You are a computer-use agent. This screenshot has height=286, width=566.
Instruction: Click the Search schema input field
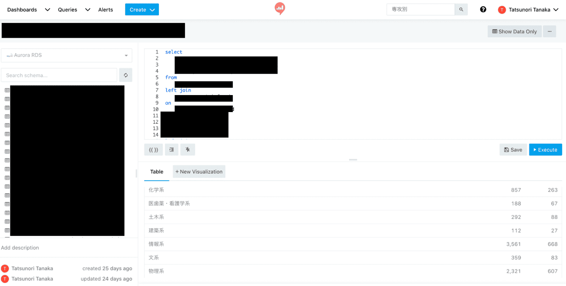pyautogui.click(x=59, y=75)
